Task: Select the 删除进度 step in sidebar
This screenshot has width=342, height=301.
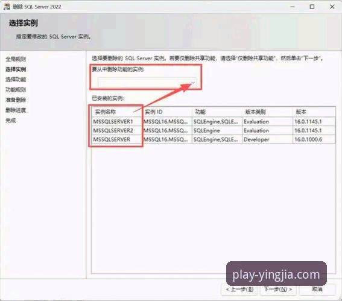Action: click(x=16, y=110)
